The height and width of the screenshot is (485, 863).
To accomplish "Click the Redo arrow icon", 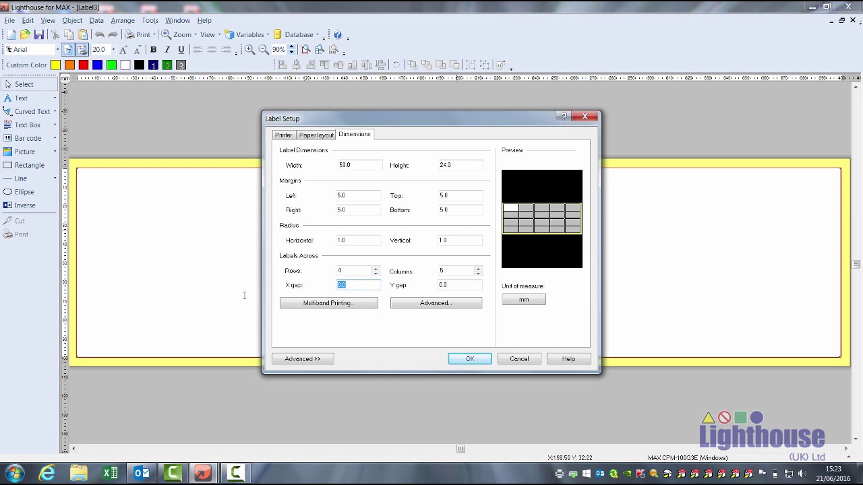I will [x=113, y=34].
